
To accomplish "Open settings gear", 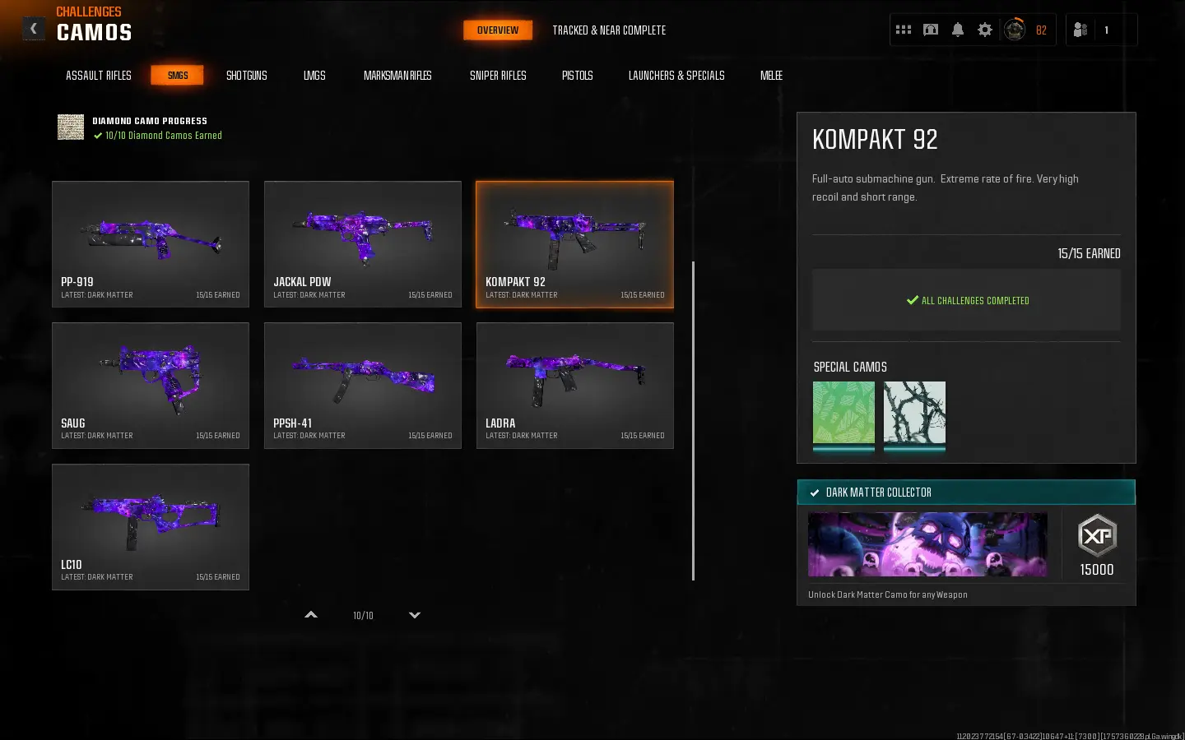I will [x=985, y=30].
